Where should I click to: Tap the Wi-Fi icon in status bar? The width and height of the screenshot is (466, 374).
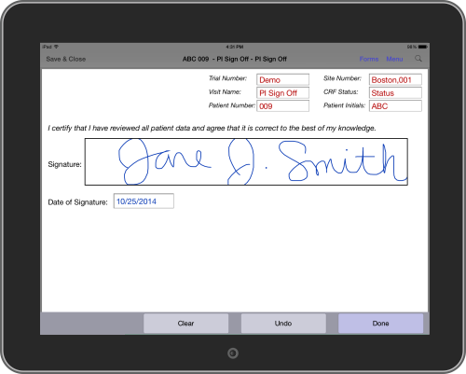56,47
